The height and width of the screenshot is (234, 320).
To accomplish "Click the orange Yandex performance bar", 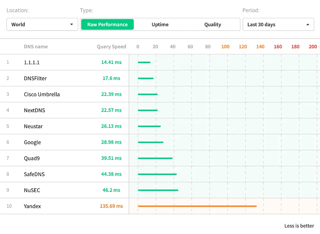I will click(x=197, y=206).
